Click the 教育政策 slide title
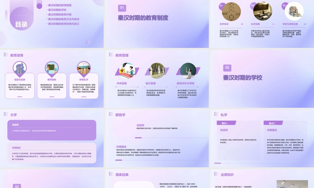Screen dimensions: 314x188 pos(17,55)
